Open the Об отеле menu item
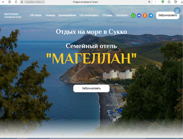Viewport: 183px width, 139px height. pos(36,15)
